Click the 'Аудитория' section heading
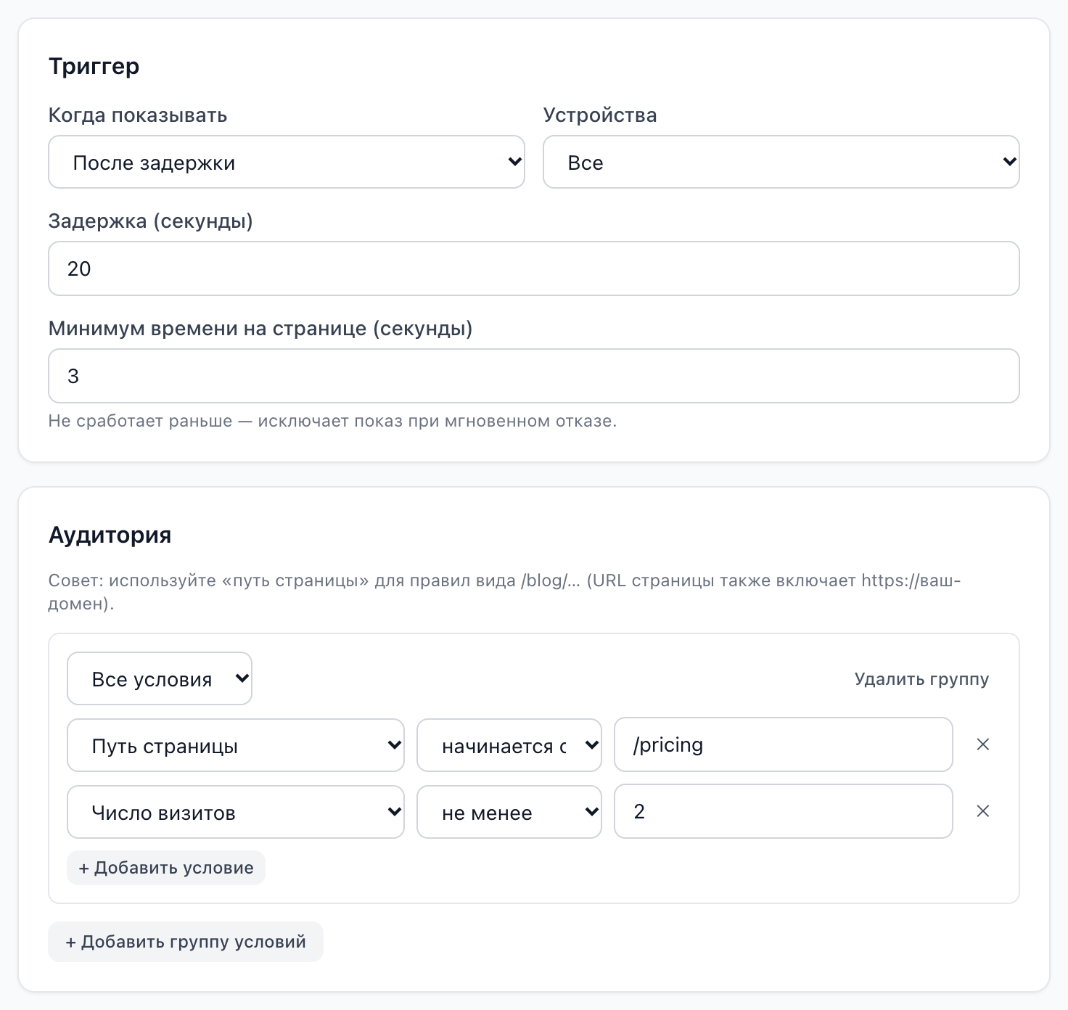 [x=110, y=535]
